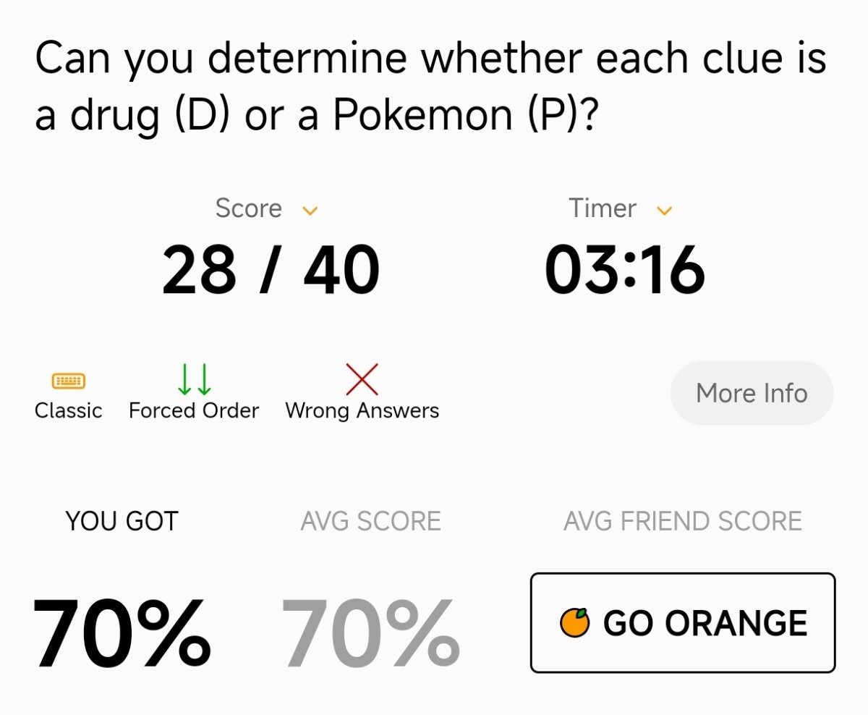Click the Wrong Answers label text

click(x=362, y=411)
